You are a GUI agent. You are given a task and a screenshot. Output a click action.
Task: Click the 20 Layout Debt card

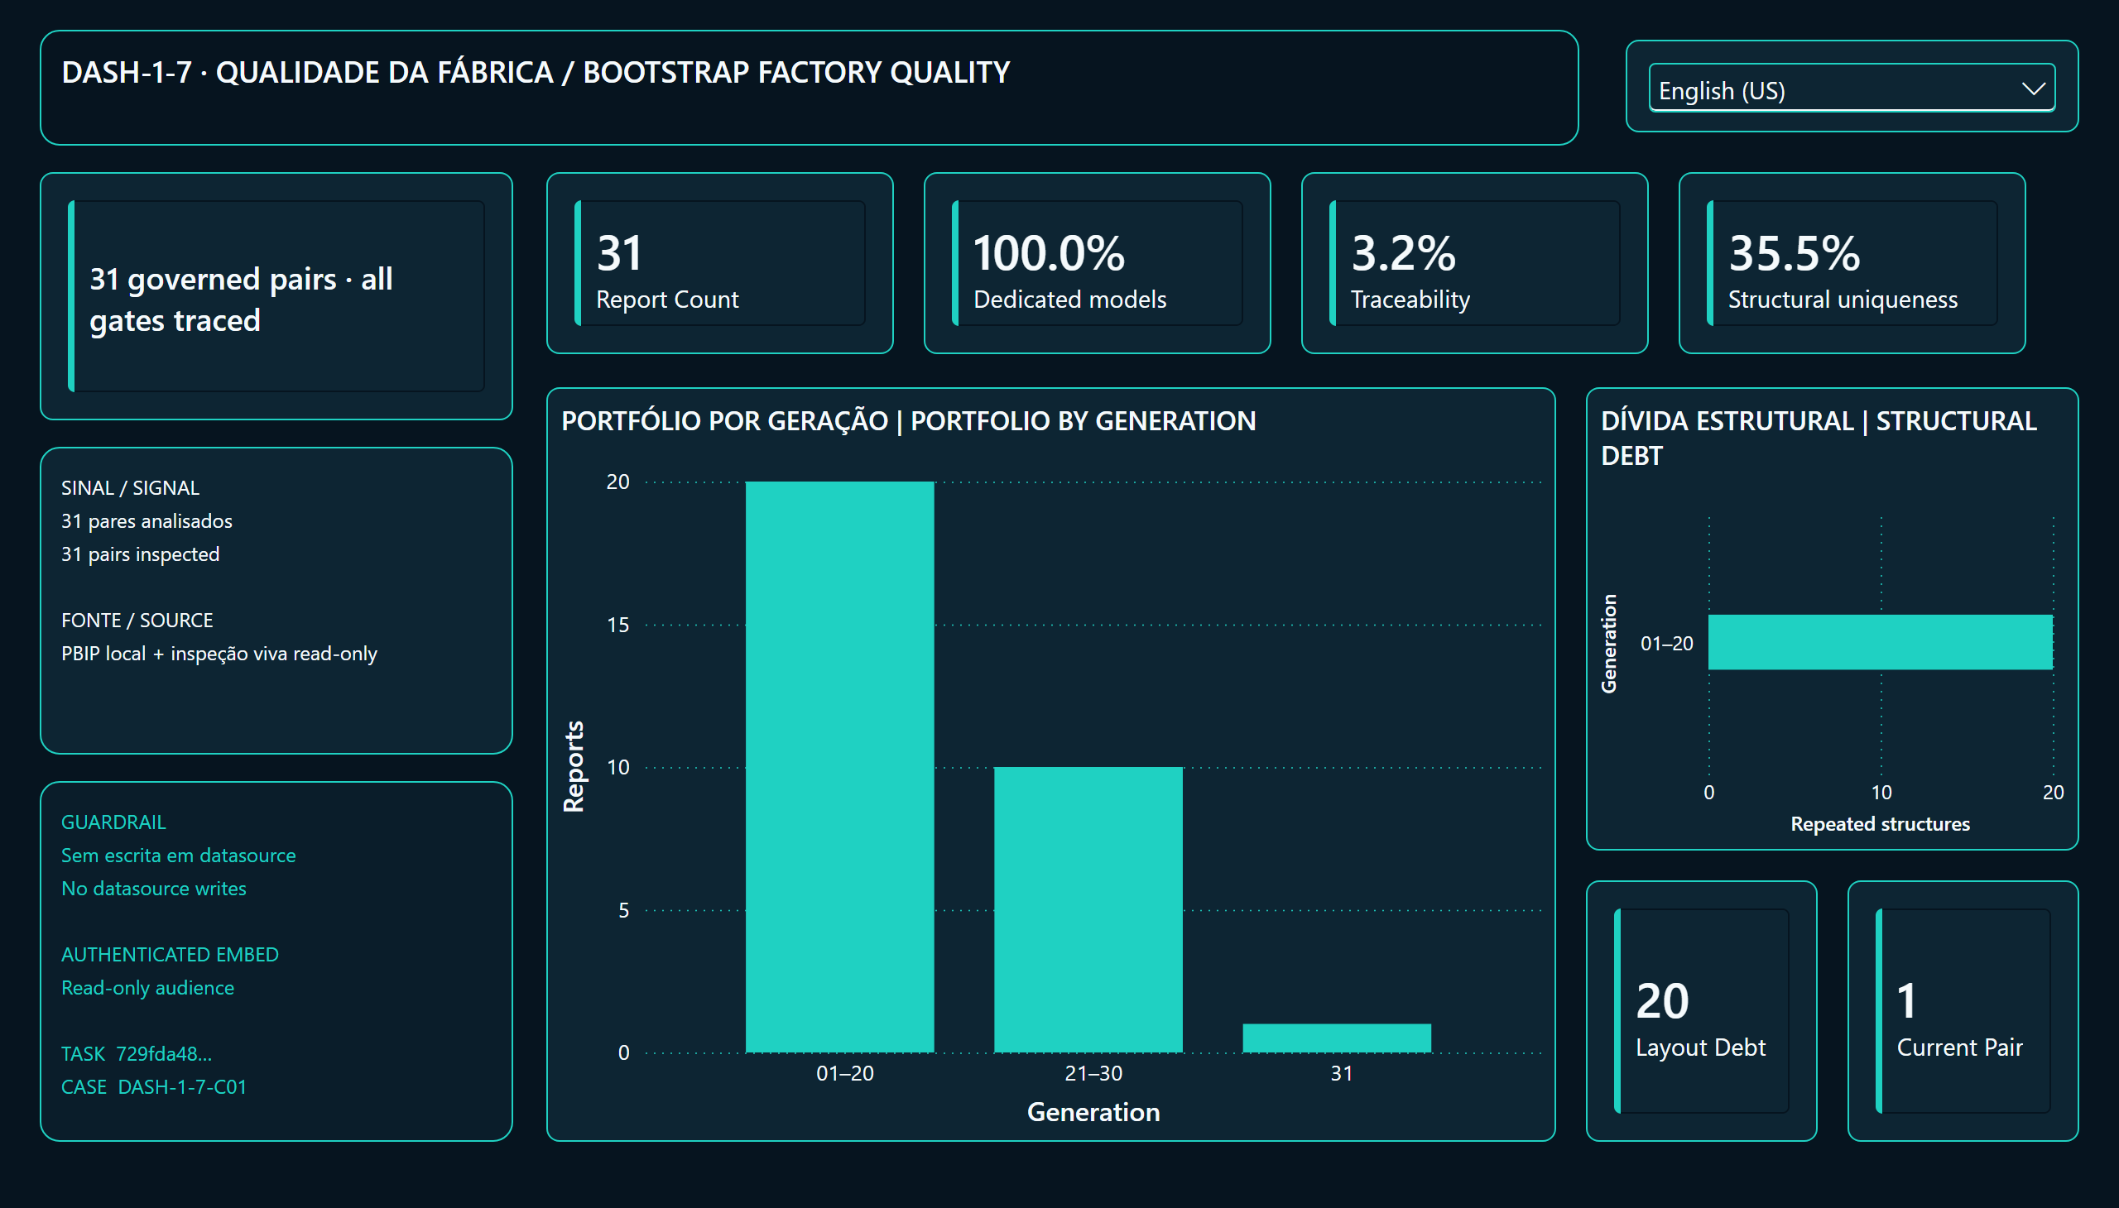click(1702, 1010)
